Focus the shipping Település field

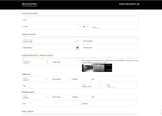(79, 79)
